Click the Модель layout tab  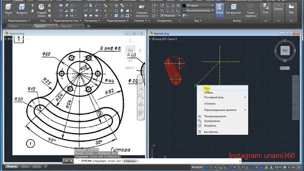11,166
